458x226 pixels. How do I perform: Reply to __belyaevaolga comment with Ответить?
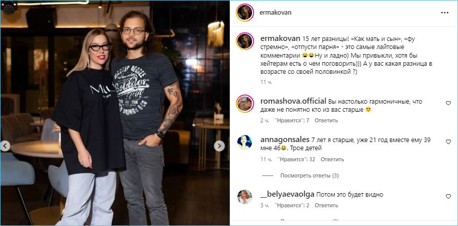coord(326,205)
